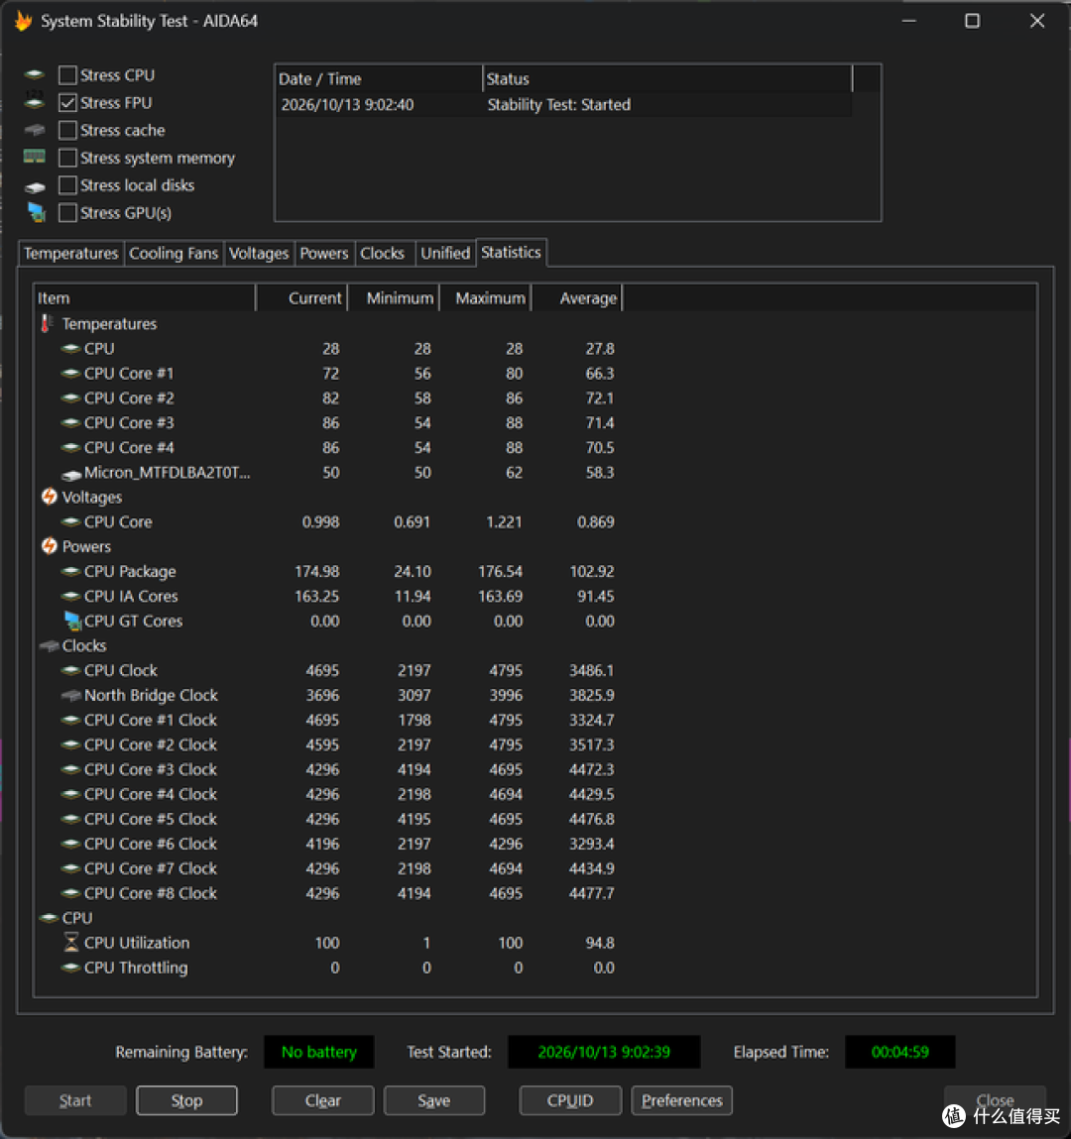This screenshot has width=1071, height=1139.
Task: Tick the Stress system memory checkbox
Action: point(67,158)
